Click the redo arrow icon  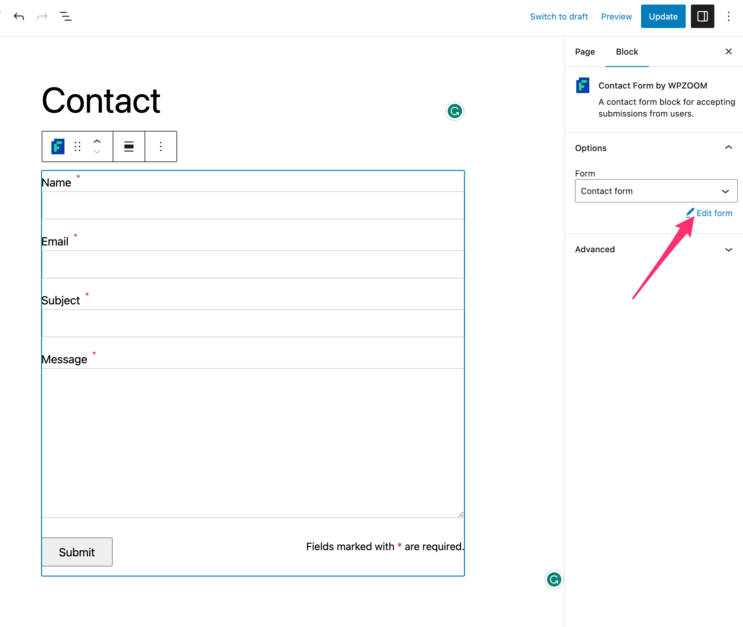coord(42,16)
